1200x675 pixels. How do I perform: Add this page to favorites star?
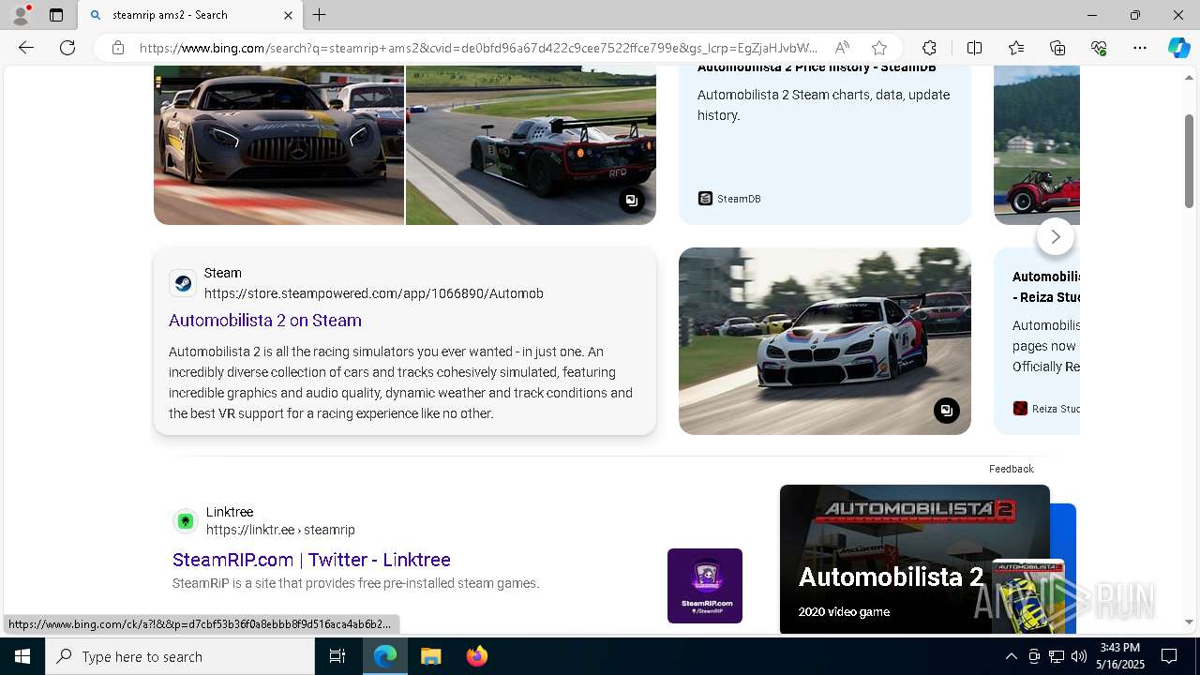878,48
